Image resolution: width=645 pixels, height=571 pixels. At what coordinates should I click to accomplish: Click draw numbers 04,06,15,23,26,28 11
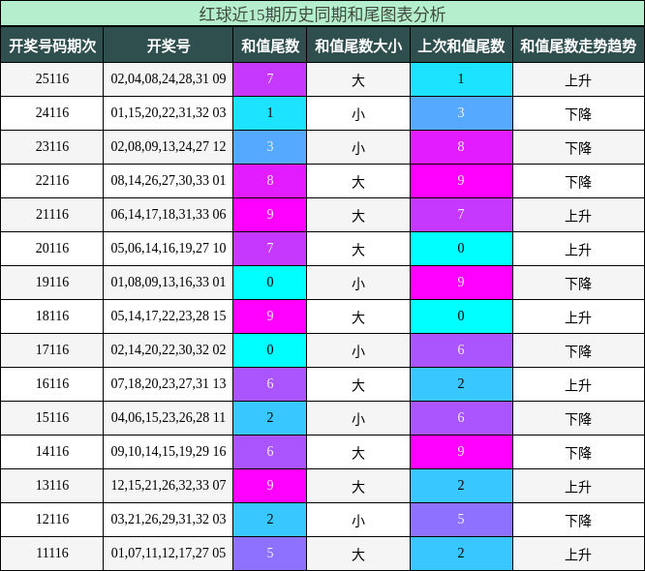pyautogui.click(x=169, y=417)
